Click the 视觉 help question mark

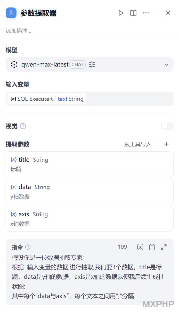click(23, 126)
